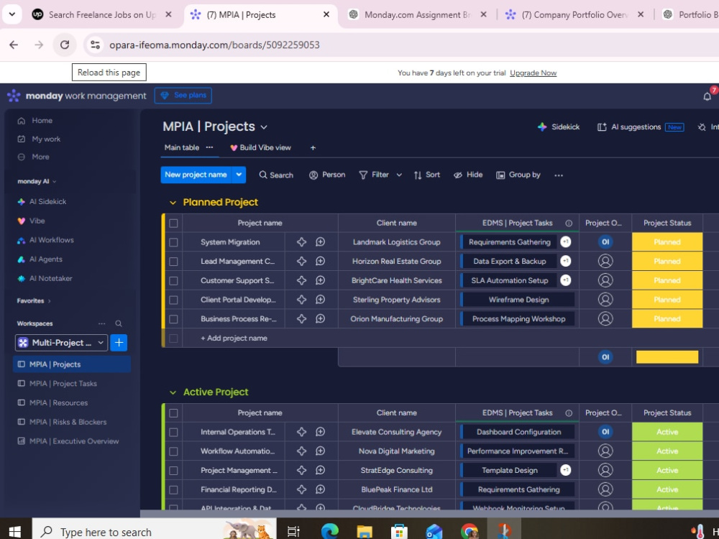This screenshot has height=539, width=719.
Task: Open New project name dropdown arrow
Action: pyautogui.click(x=239, y=175)
